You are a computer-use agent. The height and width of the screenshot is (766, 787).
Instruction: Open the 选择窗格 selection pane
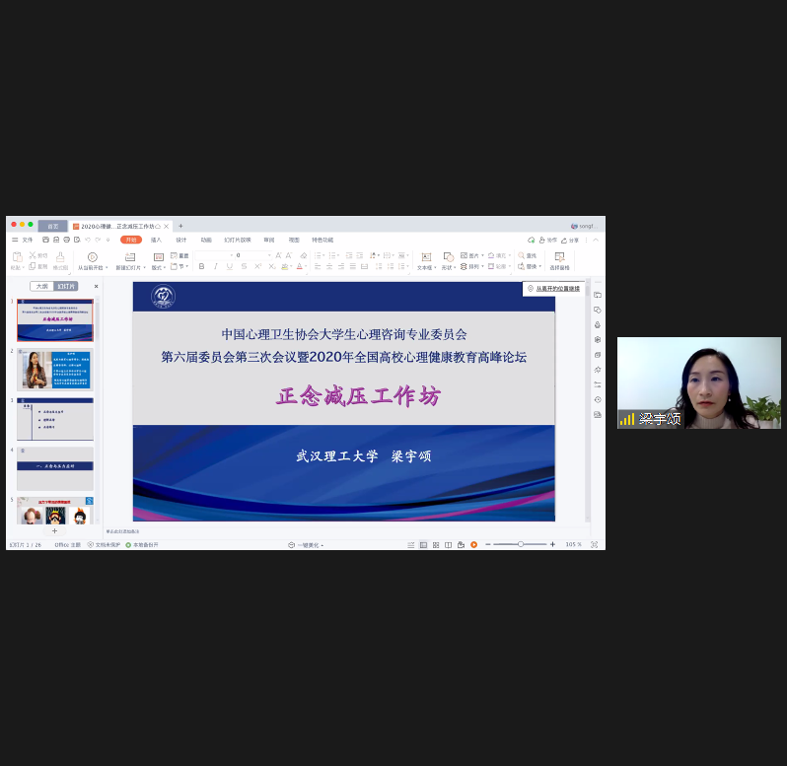click(x=559, y=257)
